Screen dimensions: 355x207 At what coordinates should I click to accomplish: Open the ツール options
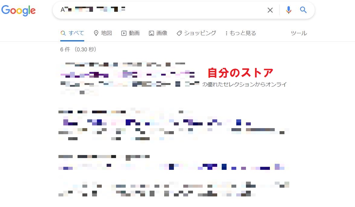299,33
